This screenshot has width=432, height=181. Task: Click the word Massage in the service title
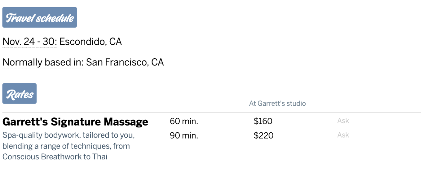tap(126, 122)
